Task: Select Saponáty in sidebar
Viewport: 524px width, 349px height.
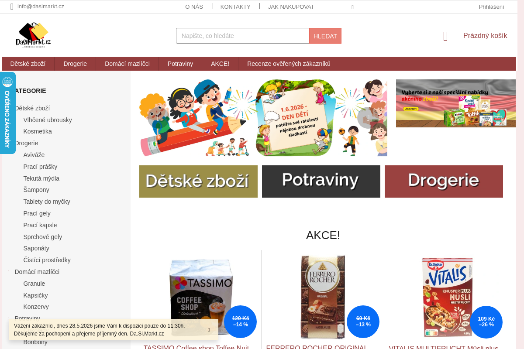Action: 36,248
